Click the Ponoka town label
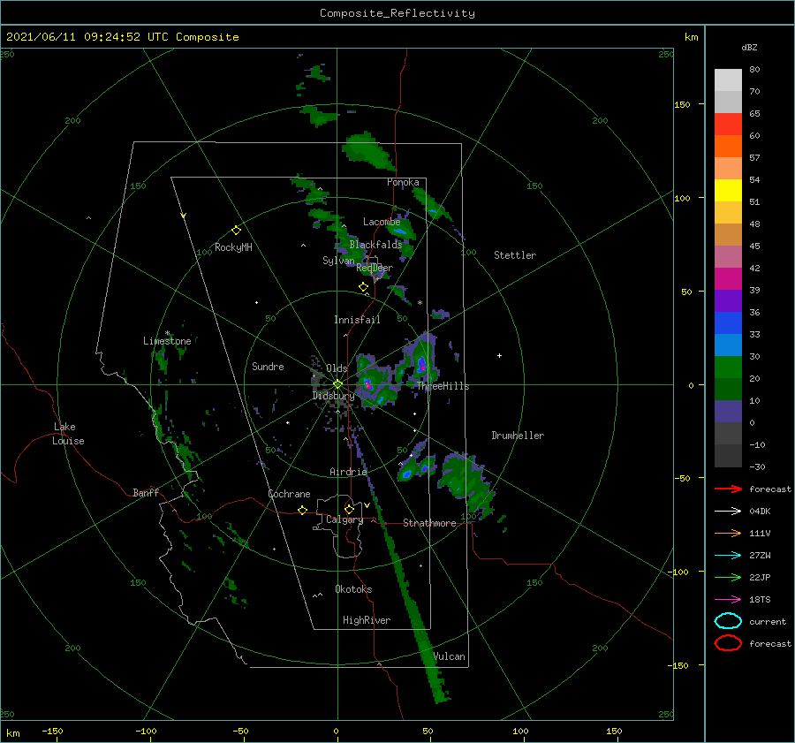The height and width of the screenshot is (743, 795). point(403,182)
